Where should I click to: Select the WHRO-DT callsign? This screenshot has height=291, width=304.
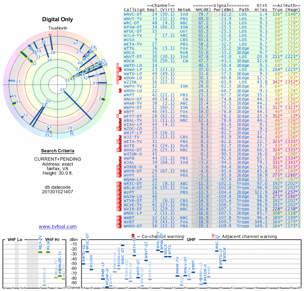coord(133,226)
